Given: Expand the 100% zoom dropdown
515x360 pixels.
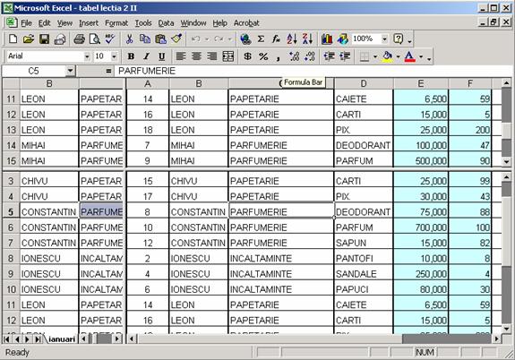Looking at the screenshot, I should pos(384,39).
